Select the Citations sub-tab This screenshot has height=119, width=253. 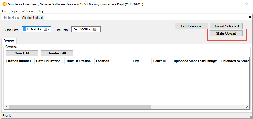point(9,41)
